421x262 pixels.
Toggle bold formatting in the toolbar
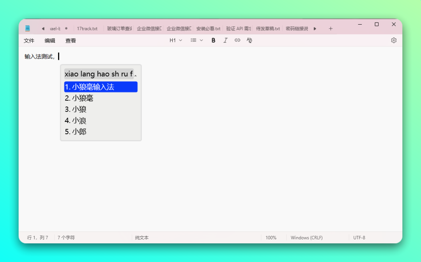213,40
